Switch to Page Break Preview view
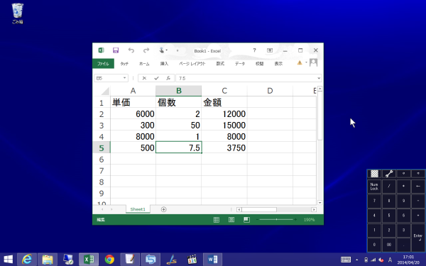This screenshot has height=266, width=426. 246,220
